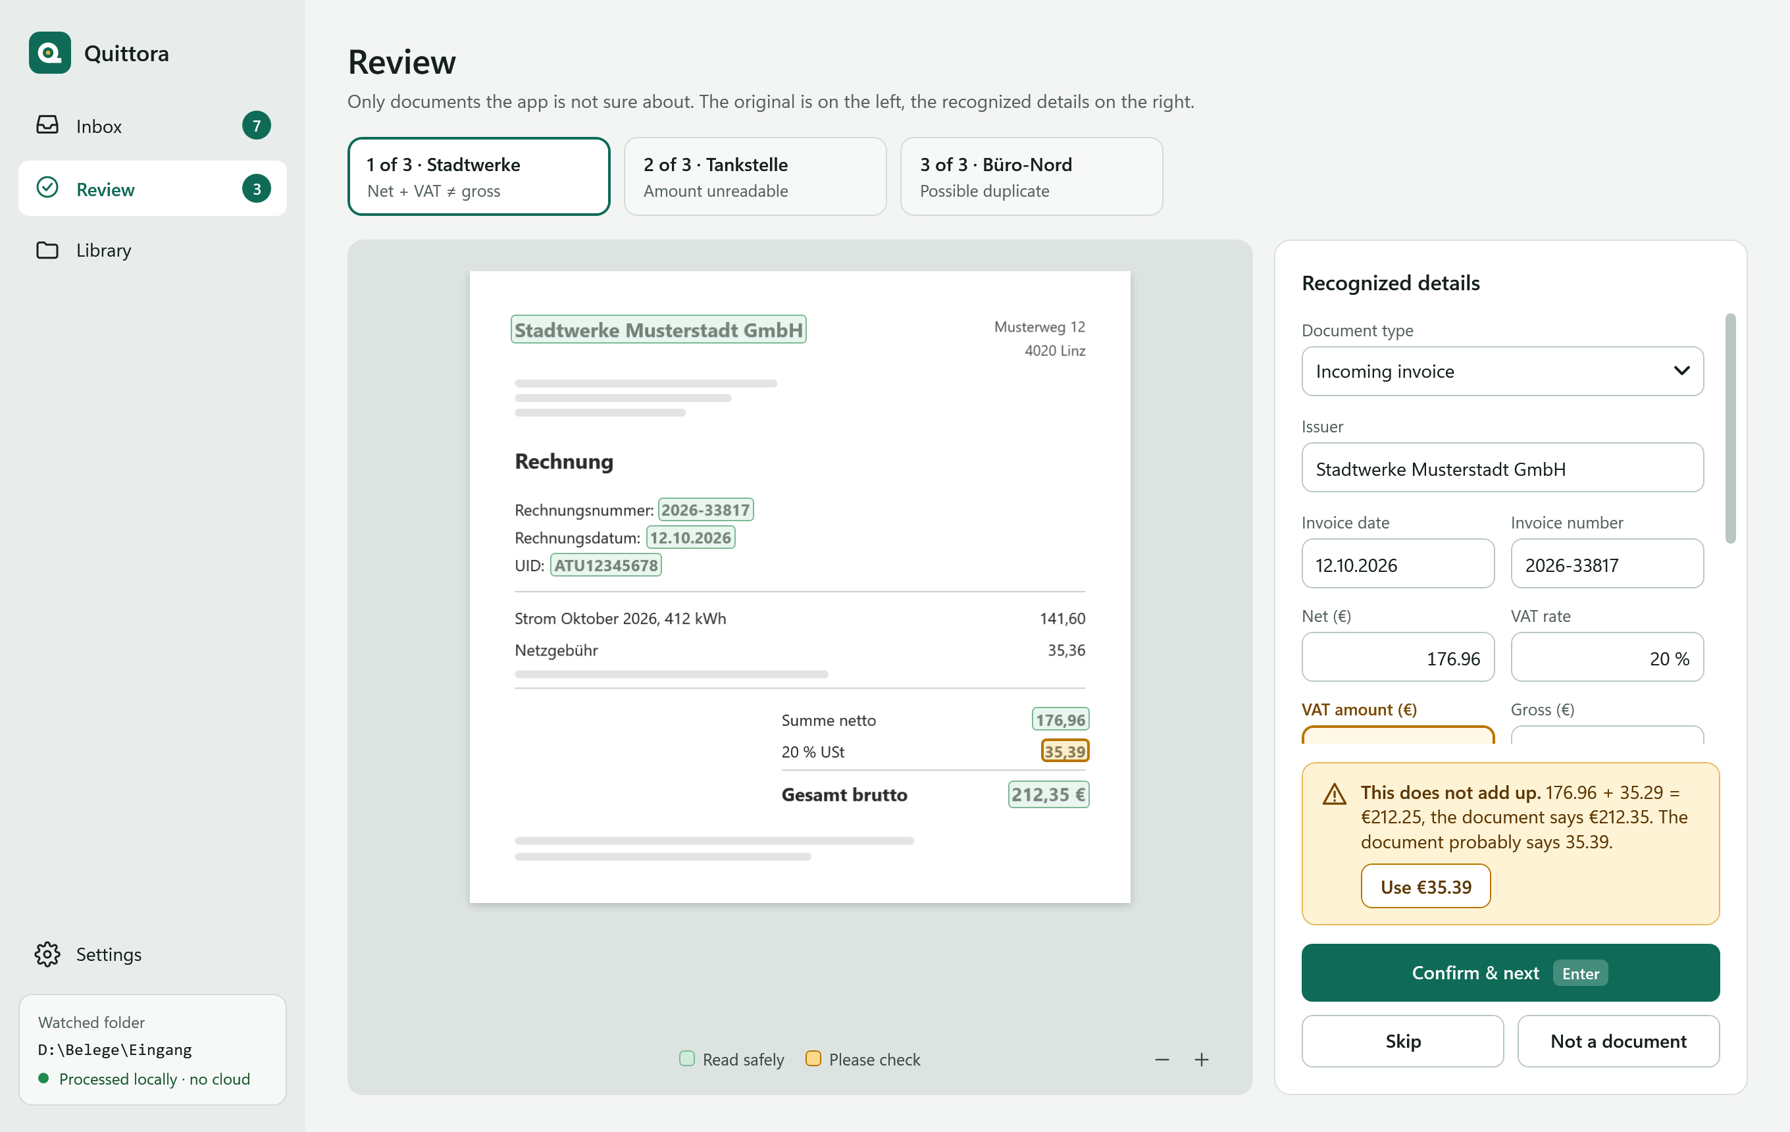Click flagged VAT value 35,39
Screen dimensions: 1790x1132
tap(1065, 752)
